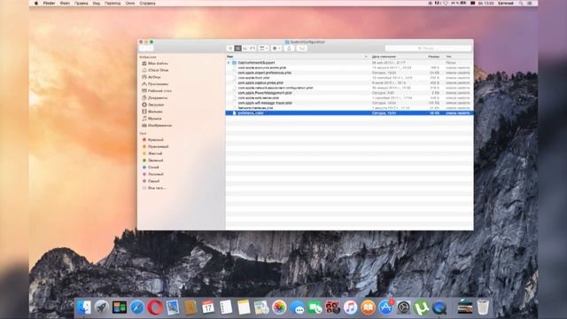567x319 pixels.
Task: Open Рабочий стол in the sidebar
Action: 157,90
